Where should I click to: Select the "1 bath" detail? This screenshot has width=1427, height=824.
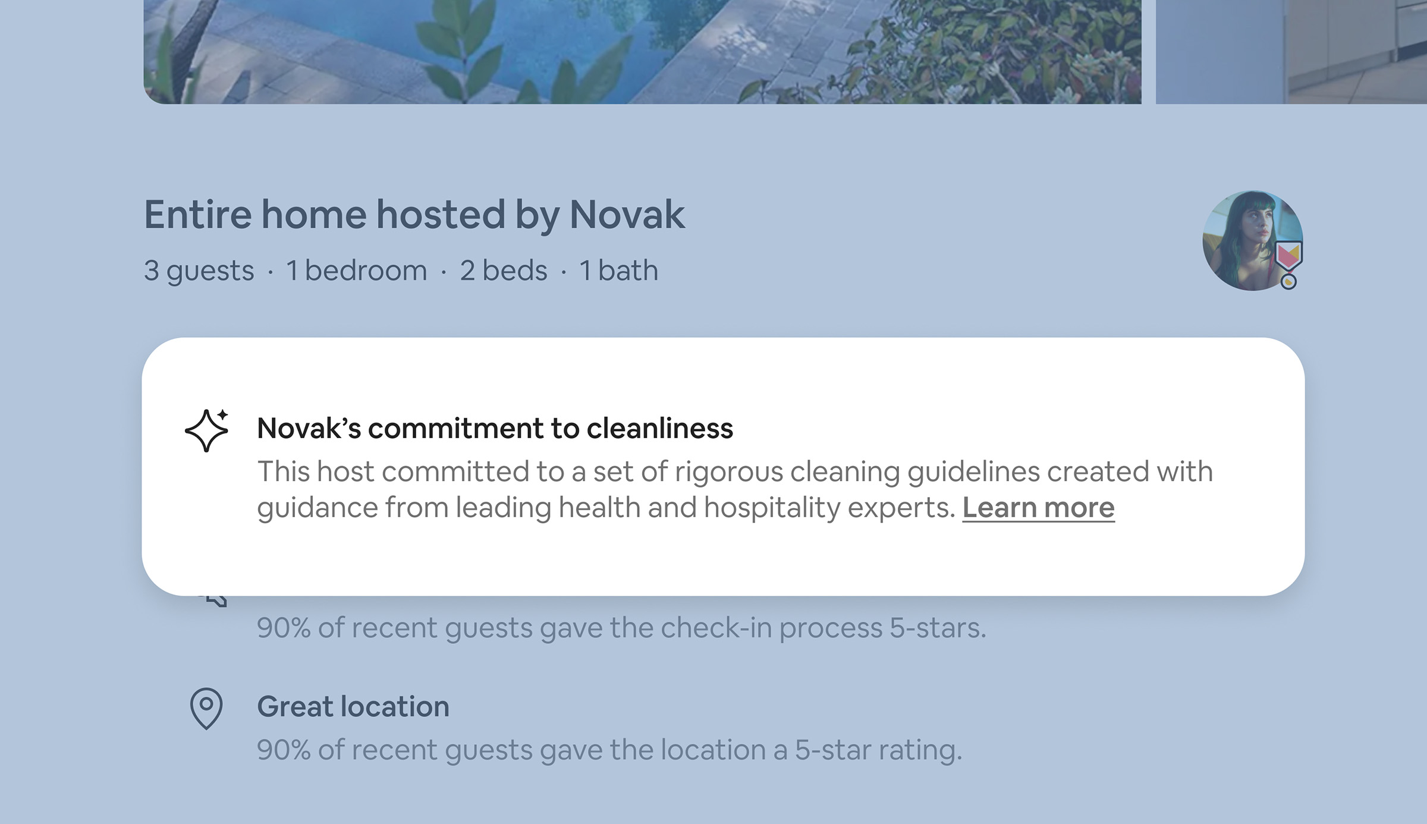pos(619,271)
